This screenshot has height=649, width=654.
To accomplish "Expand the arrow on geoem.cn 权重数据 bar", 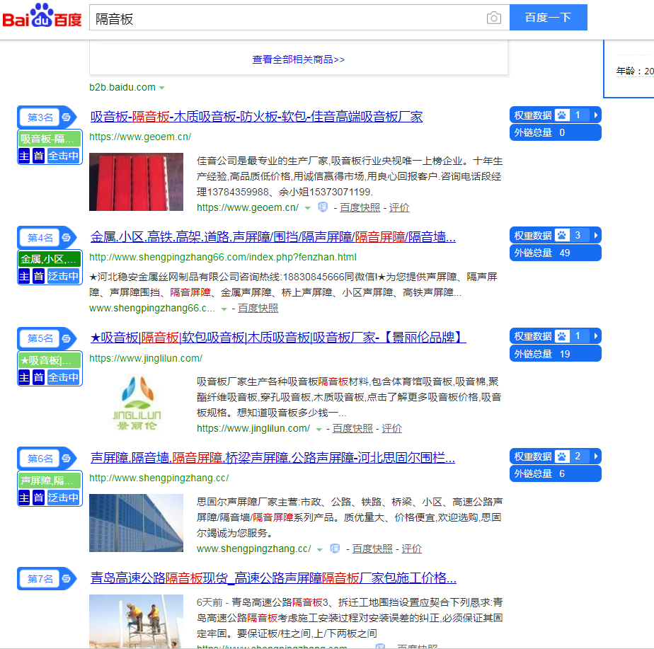I will (596, 115).
